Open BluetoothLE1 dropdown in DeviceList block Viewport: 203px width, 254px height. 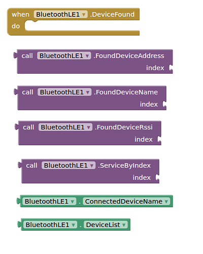pyautogui.click(x=50, y=225)
